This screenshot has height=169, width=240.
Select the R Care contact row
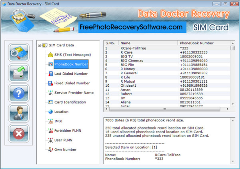167,52
